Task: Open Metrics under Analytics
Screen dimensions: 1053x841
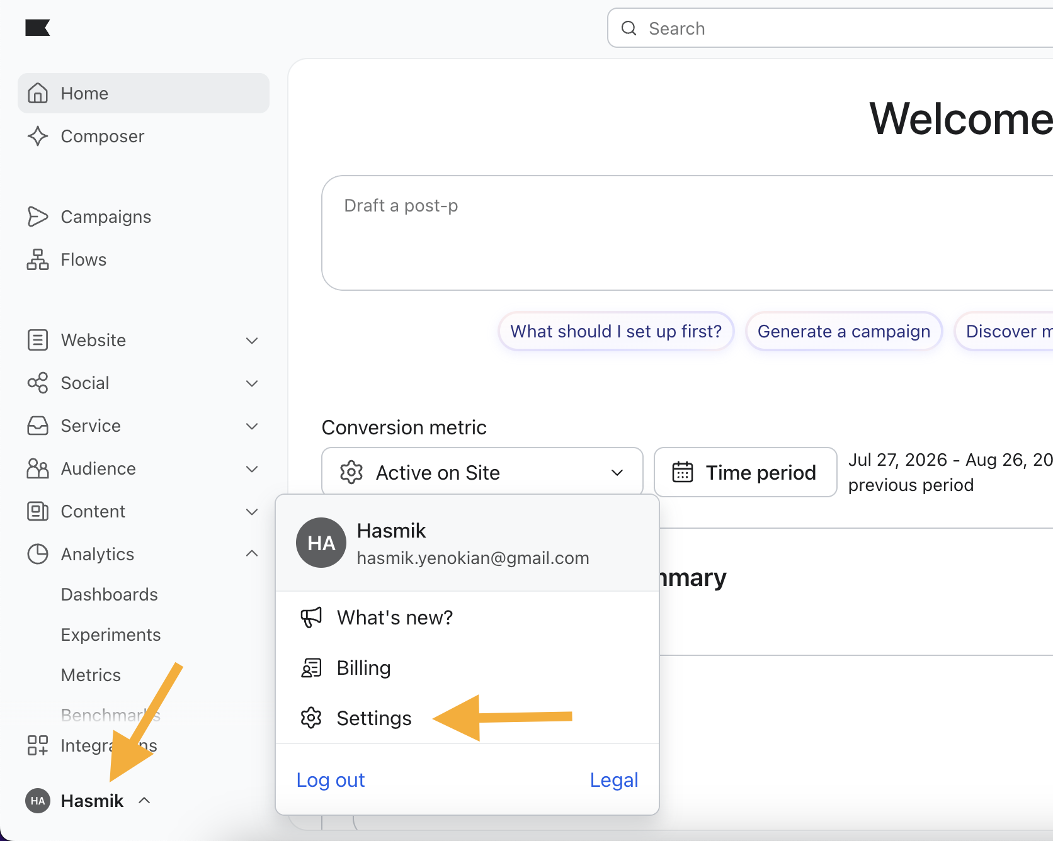Action: click(x=91, y=675)
